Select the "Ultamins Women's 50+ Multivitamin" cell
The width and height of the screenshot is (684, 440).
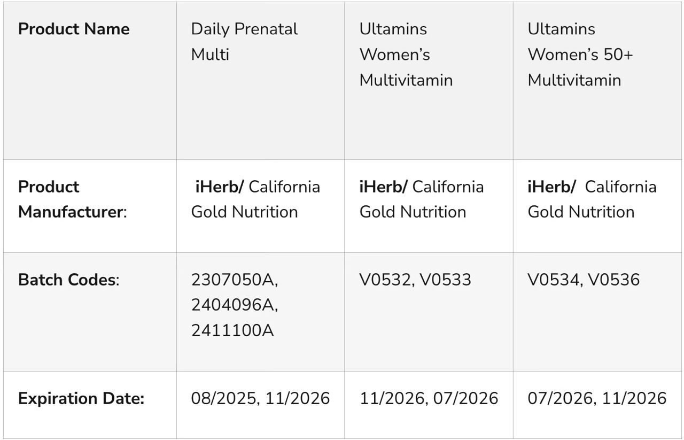pyautogui.click(x=580, y=54)
